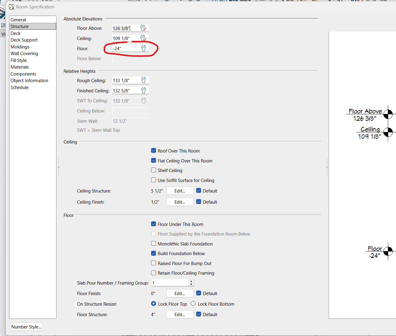Increase Slab Pour Number with up arrow
396x336 pixels.
pos(191,281)
